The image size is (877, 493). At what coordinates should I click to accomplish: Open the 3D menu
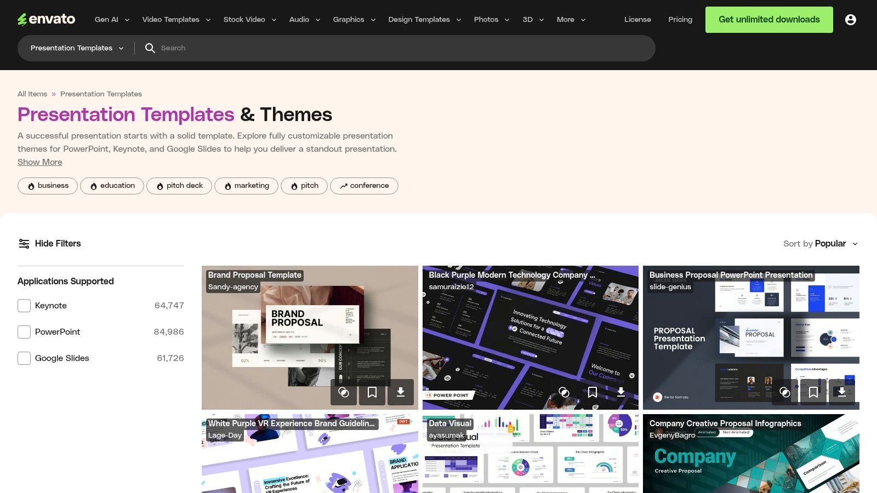pyautogui.click(x=533, y=20)
